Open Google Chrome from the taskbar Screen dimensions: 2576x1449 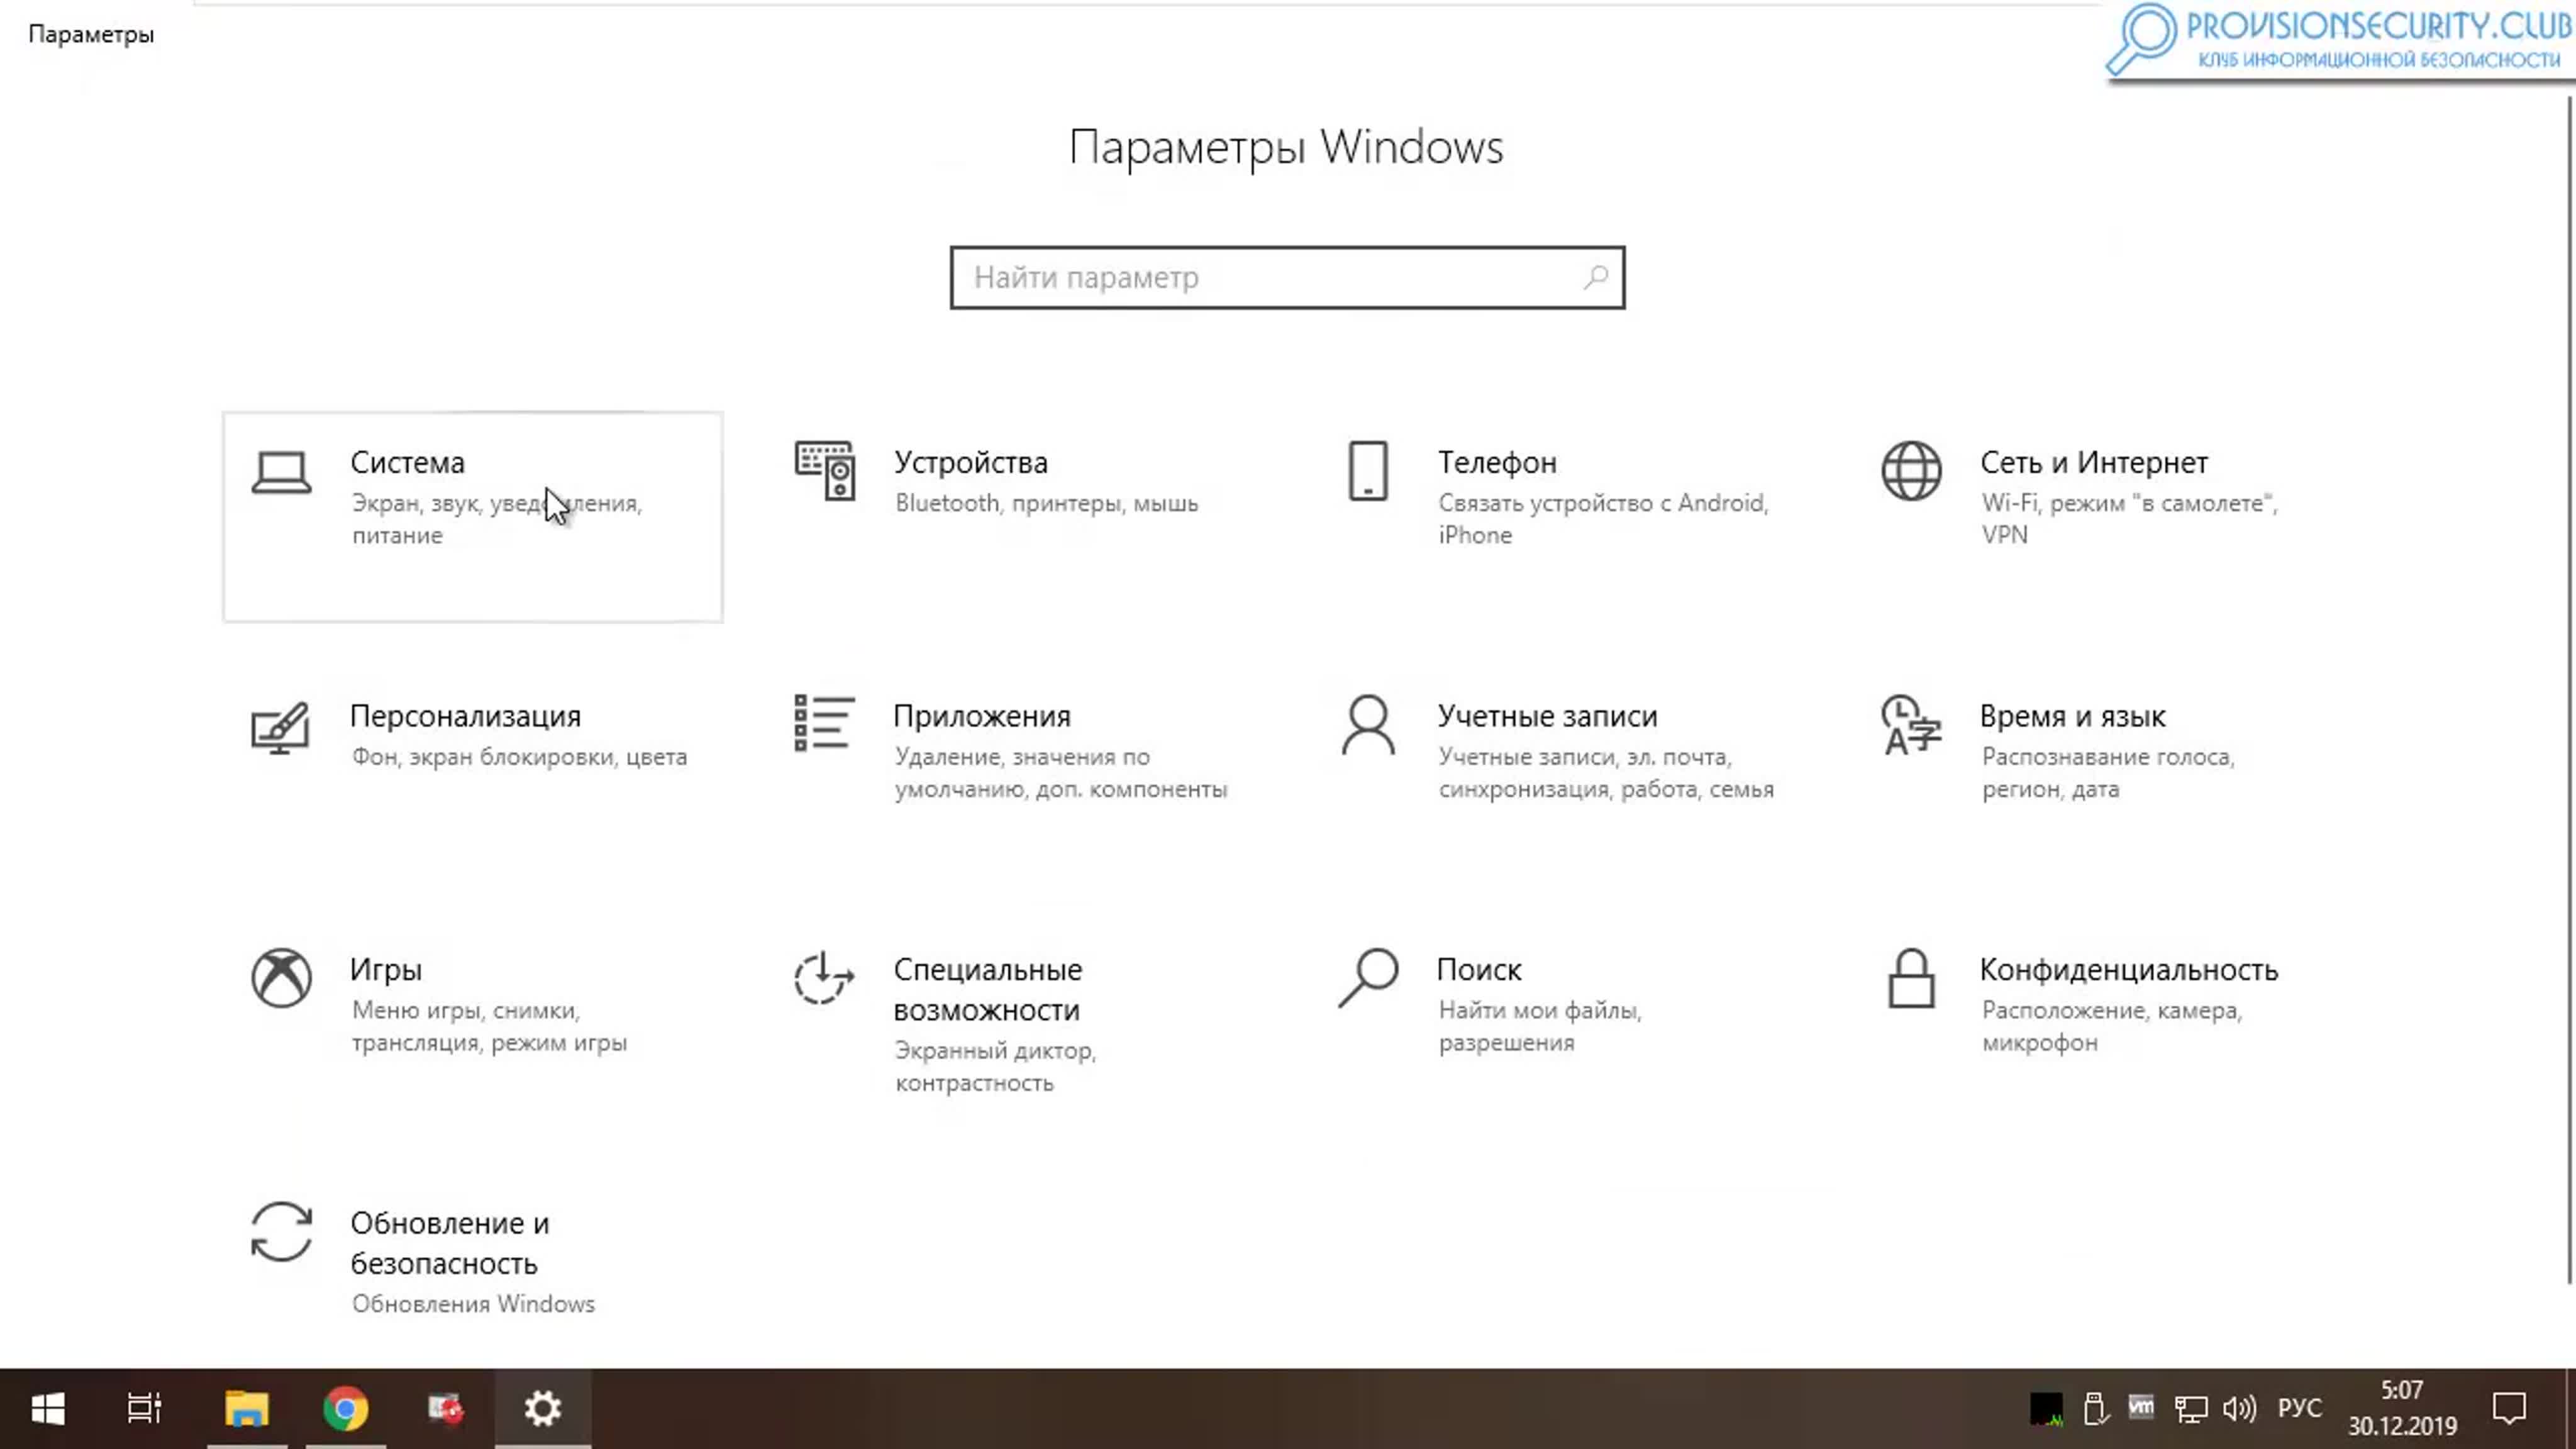(346, 1409)
